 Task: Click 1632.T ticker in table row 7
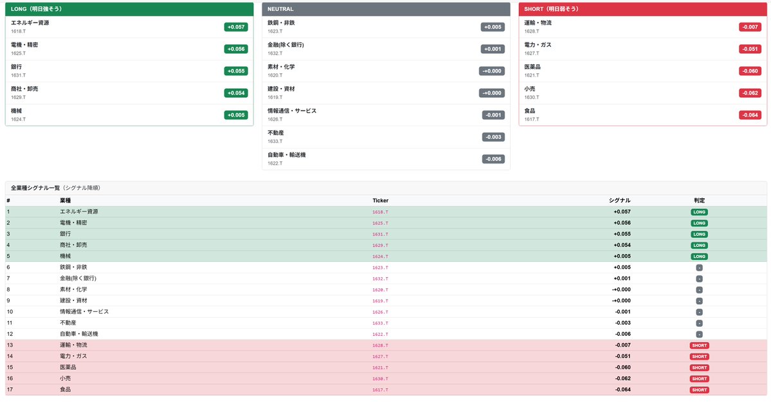point(380,279)
